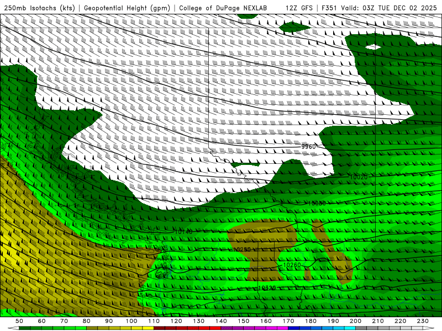
Task: Select the bright red swatch just before 140
Action: tap(215, 328)
